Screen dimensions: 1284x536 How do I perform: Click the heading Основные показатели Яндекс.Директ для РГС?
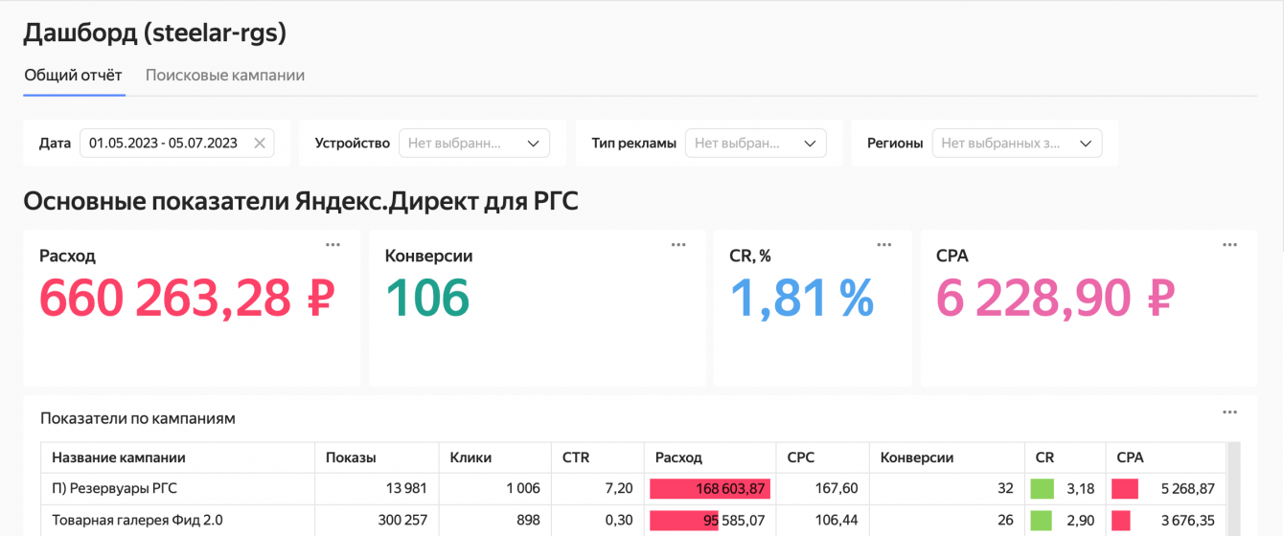(x=301, y=202)
